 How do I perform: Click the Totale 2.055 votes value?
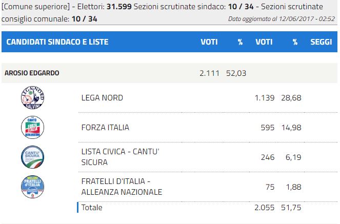tap(264, 208)
